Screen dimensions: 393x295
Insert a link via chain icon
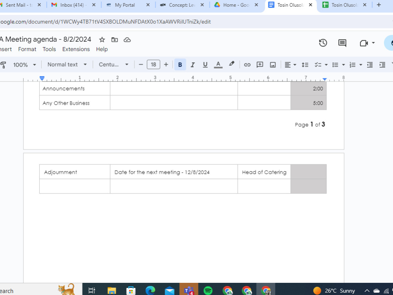pyautogui.click(x=247, y=65)
